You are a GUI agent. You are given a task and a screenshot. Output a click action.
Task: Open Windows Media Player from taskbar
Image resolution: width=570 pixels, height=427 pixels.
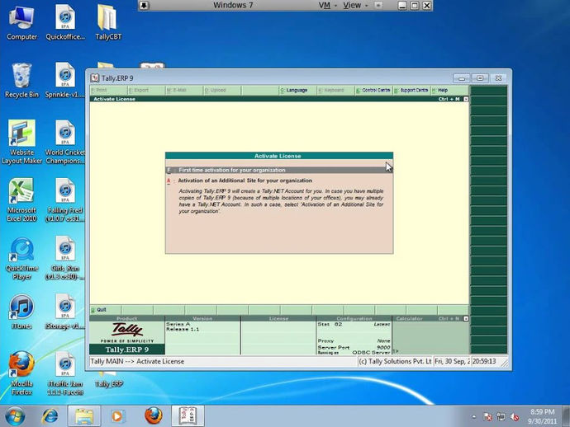(x=117, y=416)
